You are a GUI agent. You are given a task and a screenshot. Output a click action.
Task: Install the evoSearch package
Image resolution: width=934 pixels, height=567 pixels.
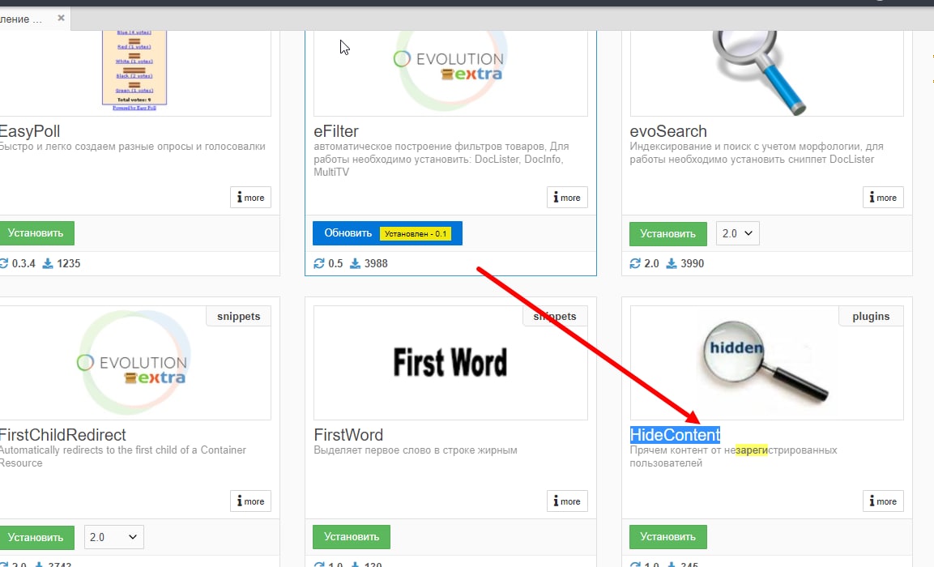667,233
